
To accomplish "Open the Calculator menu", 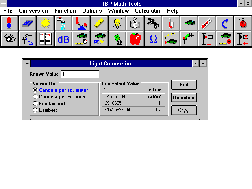I will click(148, 11).
